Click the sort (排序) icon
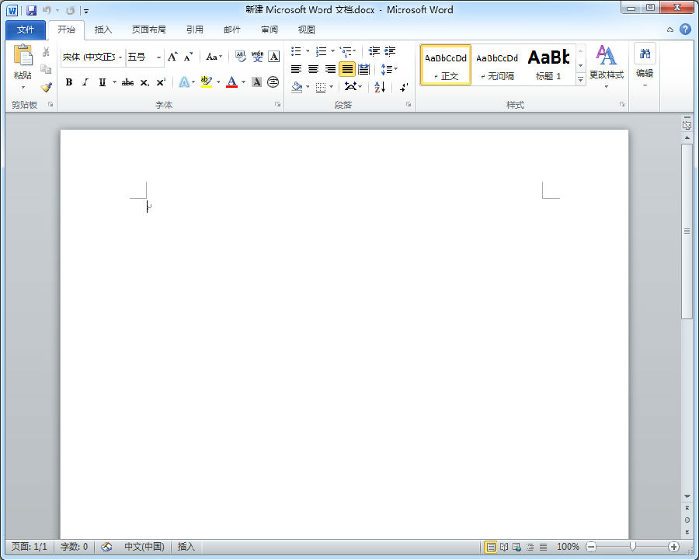 click(x=381, y=86)
